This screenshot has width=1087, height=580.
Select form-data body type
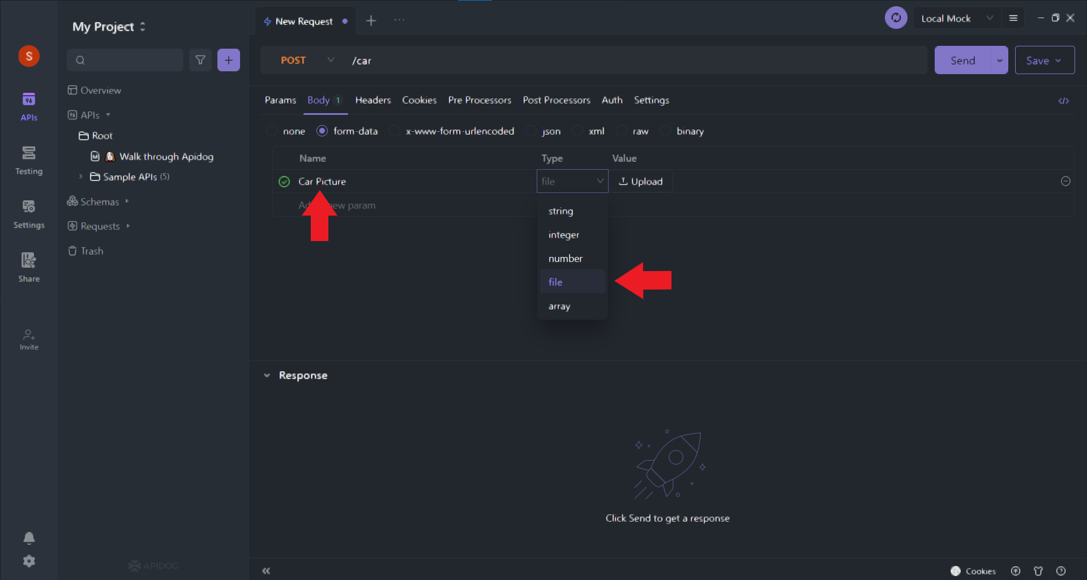(x=347, y=131)
